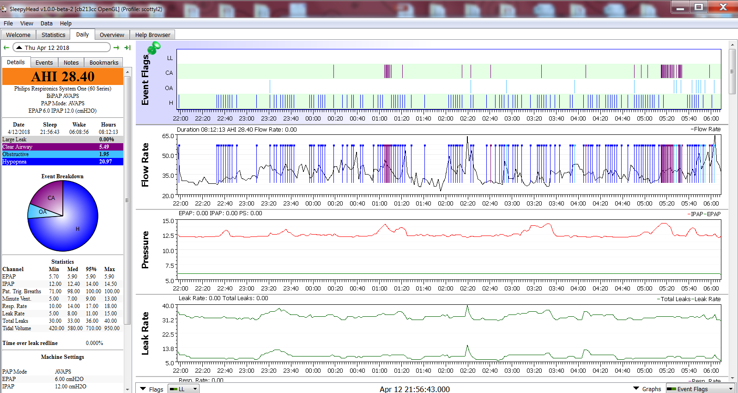Click the H row label in Event Flags
The image size is (738, 393).
click(x=171, y=103)
